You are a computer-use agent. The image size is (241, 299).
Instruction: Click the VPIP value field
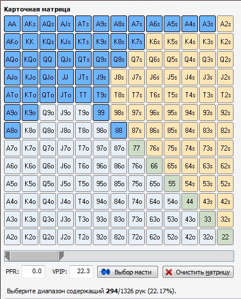(81, 272)
